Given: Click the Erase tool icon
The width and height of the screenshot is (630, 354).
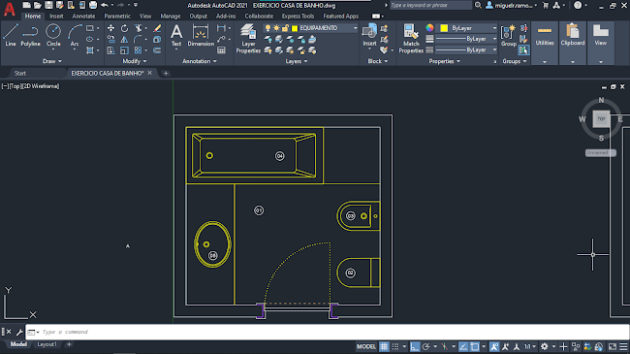Looking at the screenshot, I should [157, 28].
